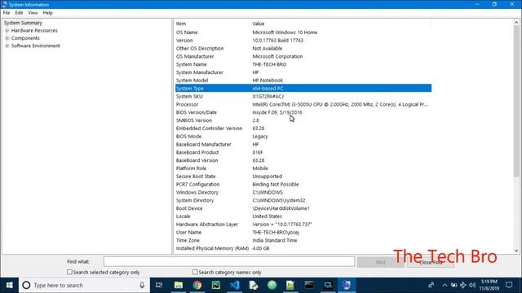
Task: Select the Hardware Resources tree item
Action: (34, 30)
